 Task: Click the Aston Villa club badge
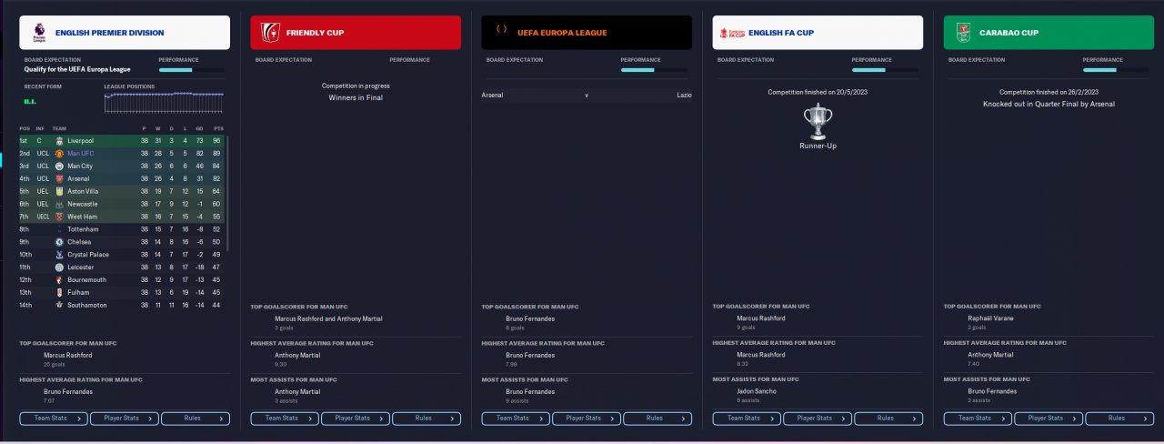(x=59, y=191)
